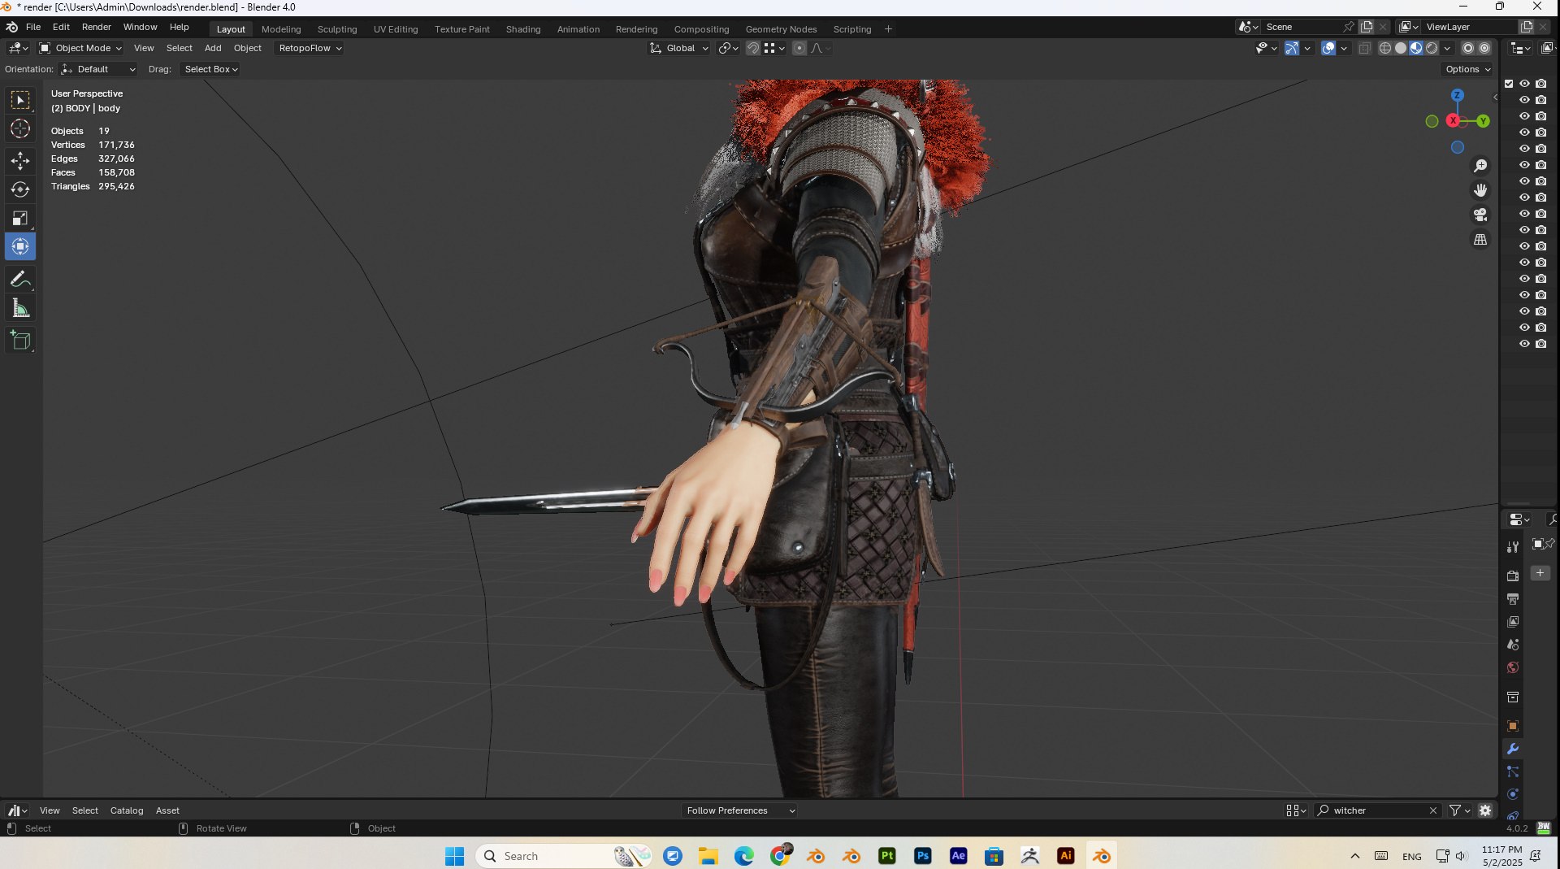Viewport: 1560px width, 869px height.
Task: Open the File menu
Action: click(x=33, y=27)
